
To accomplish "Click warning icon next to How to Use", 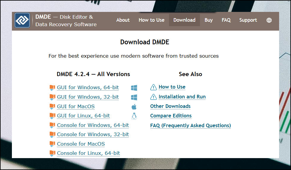I will tap(154, 87).
